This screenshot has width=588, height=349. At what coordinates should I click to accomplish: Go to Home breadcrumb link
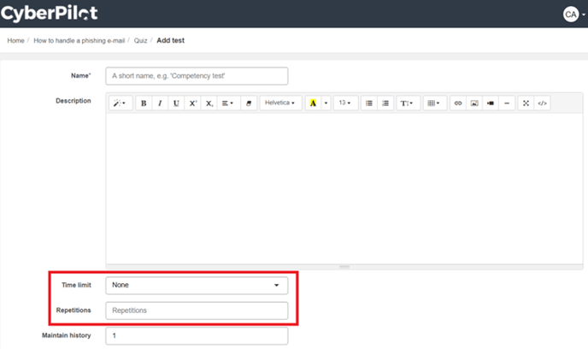pyautogui.click(x=15, y=40)
